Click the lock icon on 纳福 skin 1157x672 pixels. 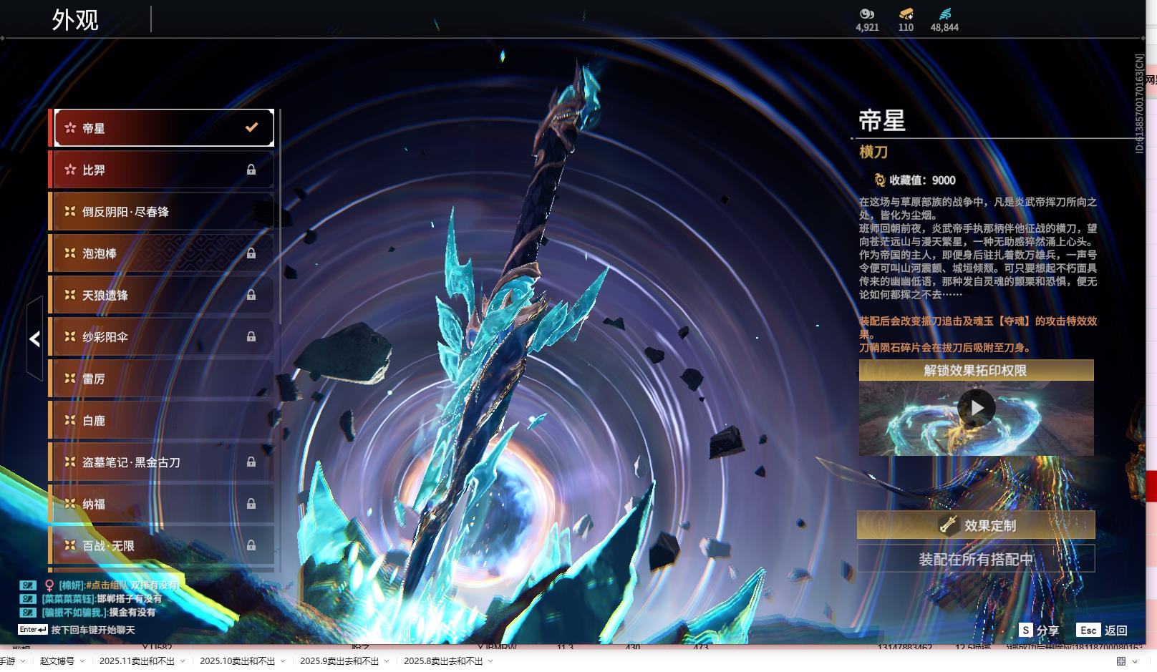click(251, 504)
